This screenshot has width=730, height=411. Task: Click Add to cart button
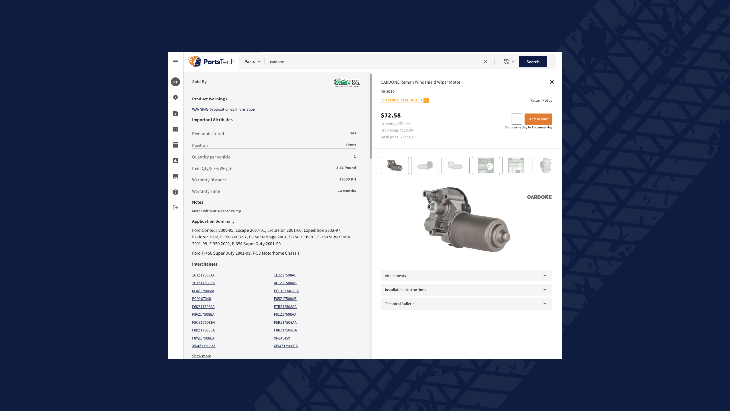(x=538, y=119)
